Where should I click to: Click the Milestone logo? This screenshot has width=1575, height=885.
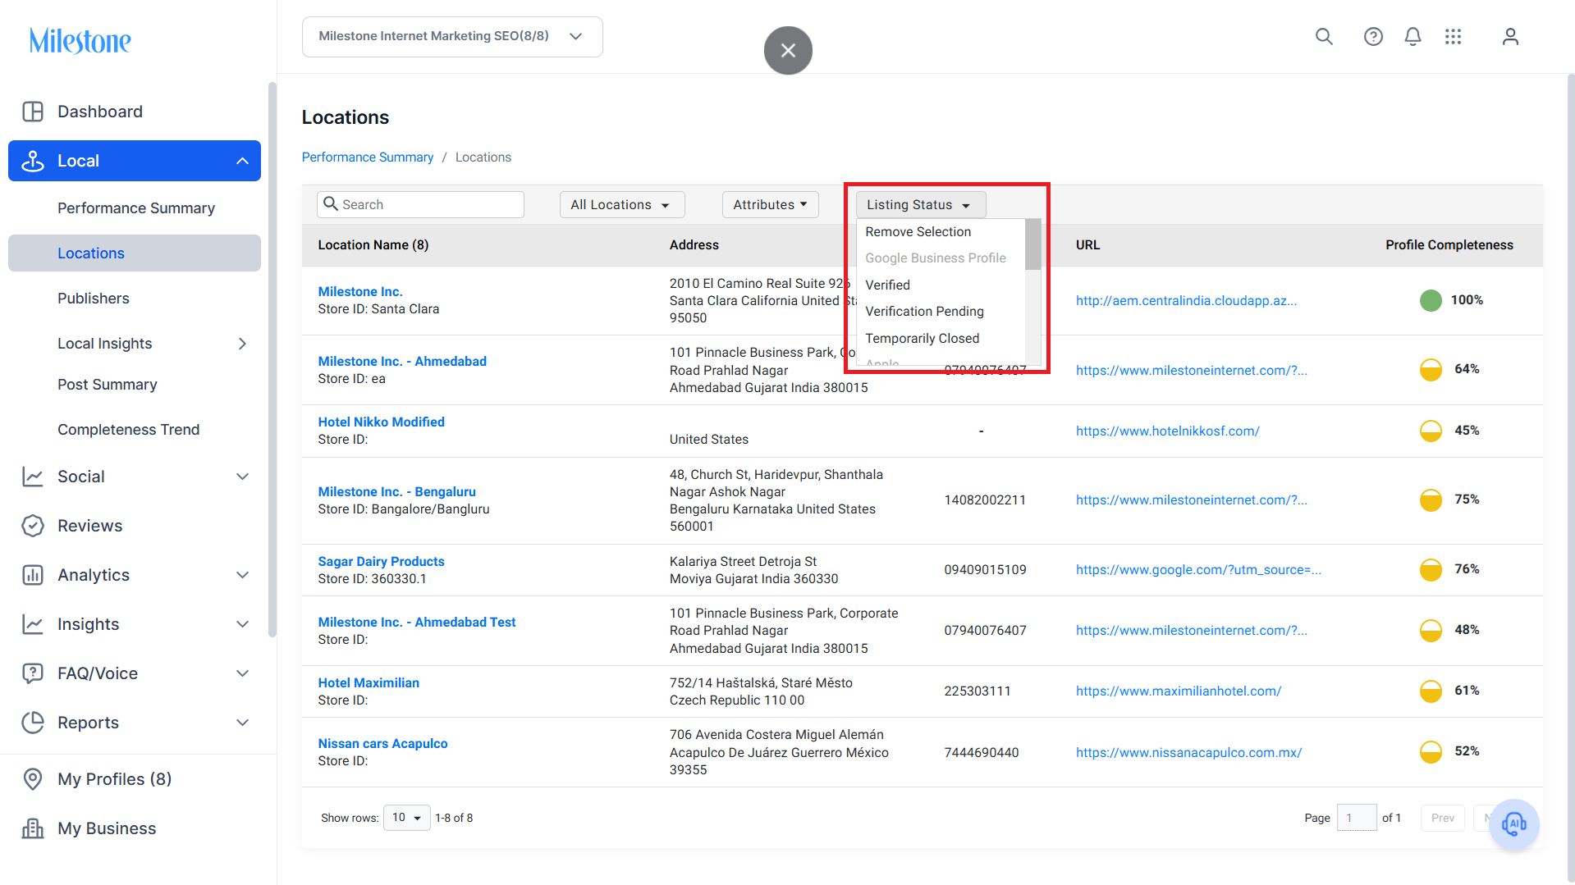coord(80,40)
